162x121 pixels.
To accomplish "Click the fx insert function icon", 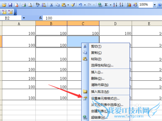I will point(40,18).
